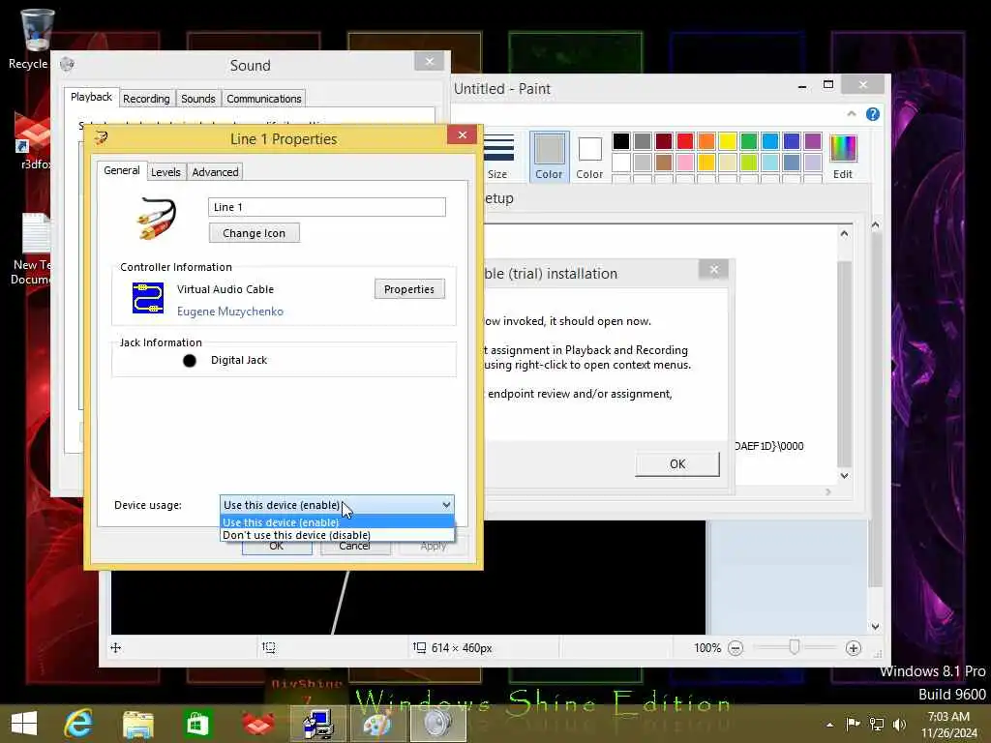Click the Paint zoom slider handle
Viewport: 991px width, 743px height.
(795, 647)
